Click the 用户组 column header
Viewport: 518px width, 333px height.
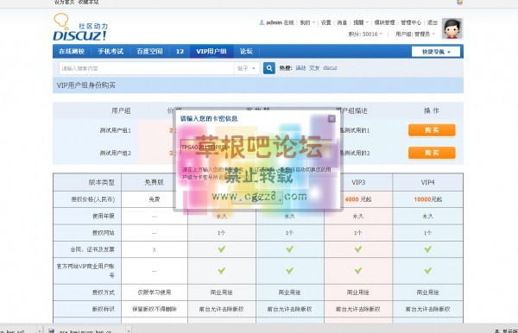pyautogui.click(x=121, y=111)
